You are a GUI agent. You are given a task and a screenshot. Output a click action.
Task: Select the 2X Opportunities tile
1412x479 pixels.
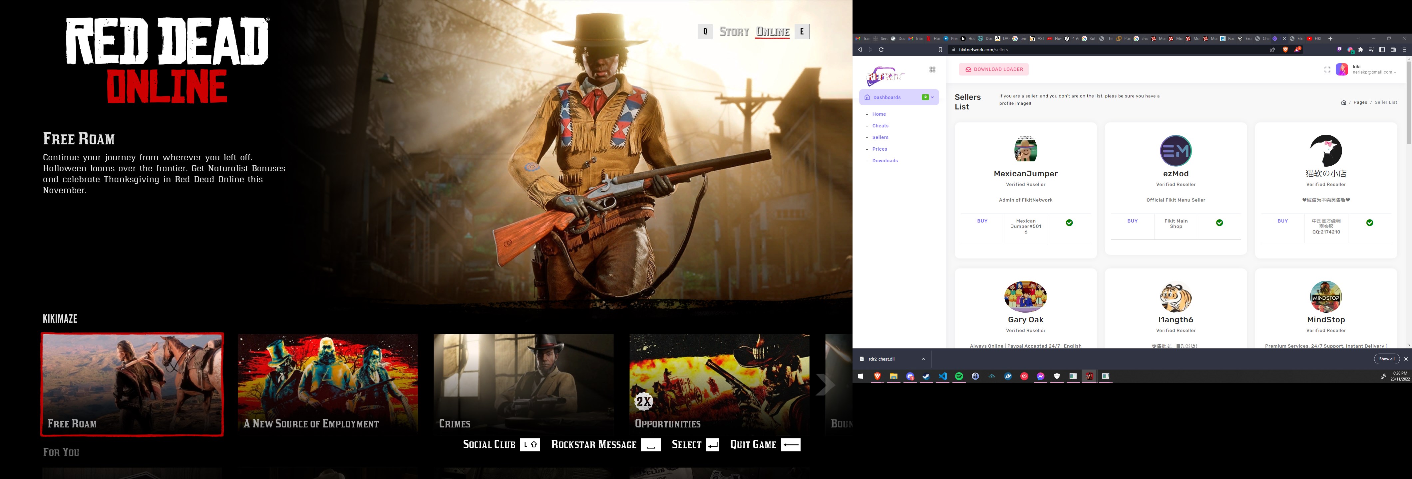click(719, 384)
